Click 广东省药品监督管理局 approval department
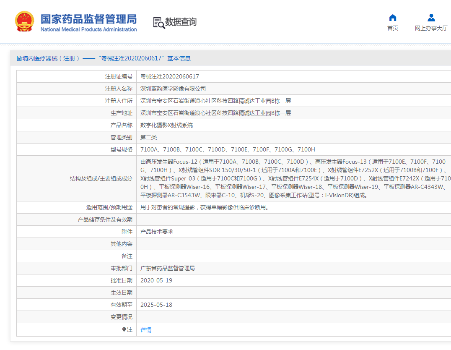451x350 pixels. (x=168, y=268)
